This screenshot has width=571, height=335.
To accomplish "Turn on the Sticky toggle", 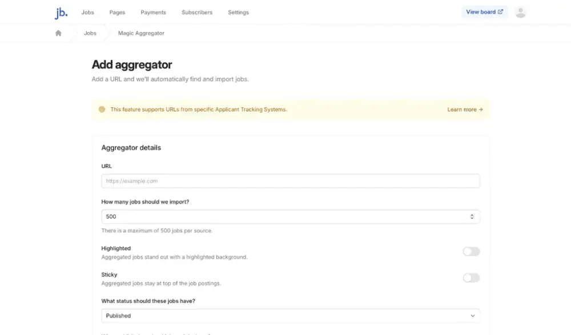I will [471, 278].
